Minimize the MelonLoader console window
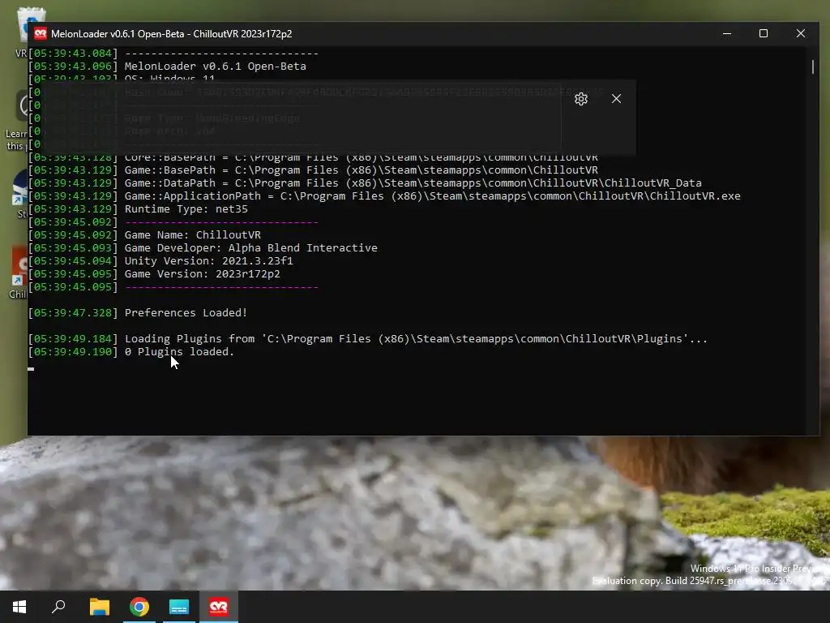830x623 pixels. (x=727, y=33)
